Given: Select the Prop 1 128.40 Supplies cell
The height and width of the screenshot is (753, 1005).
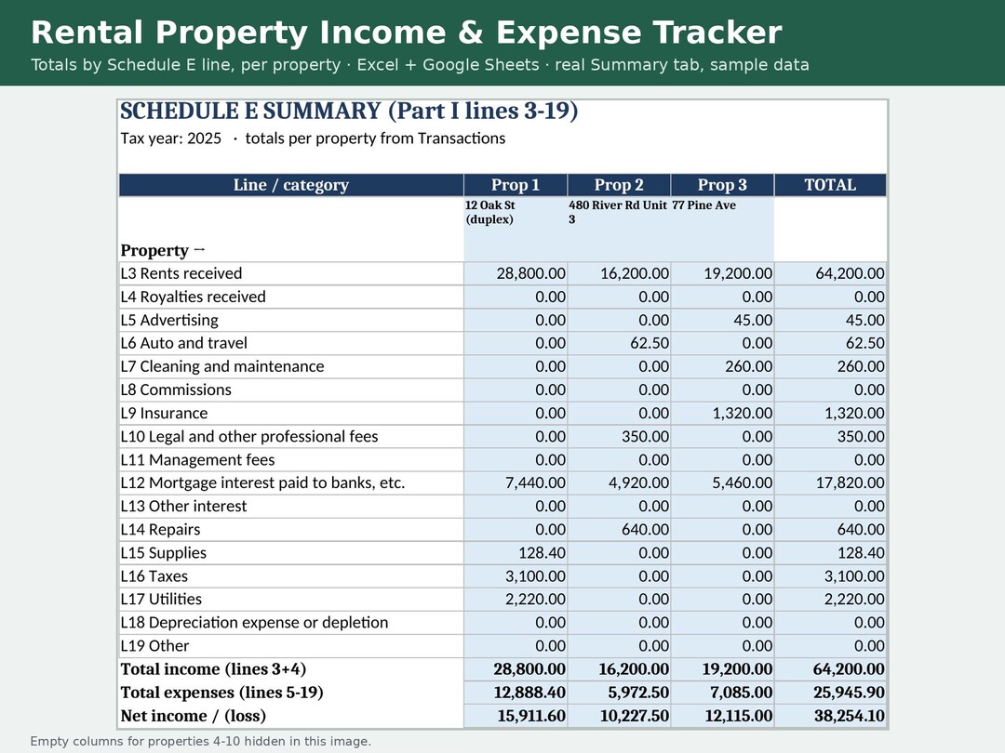Looking at the screenshot, I should tap(516, 552).
